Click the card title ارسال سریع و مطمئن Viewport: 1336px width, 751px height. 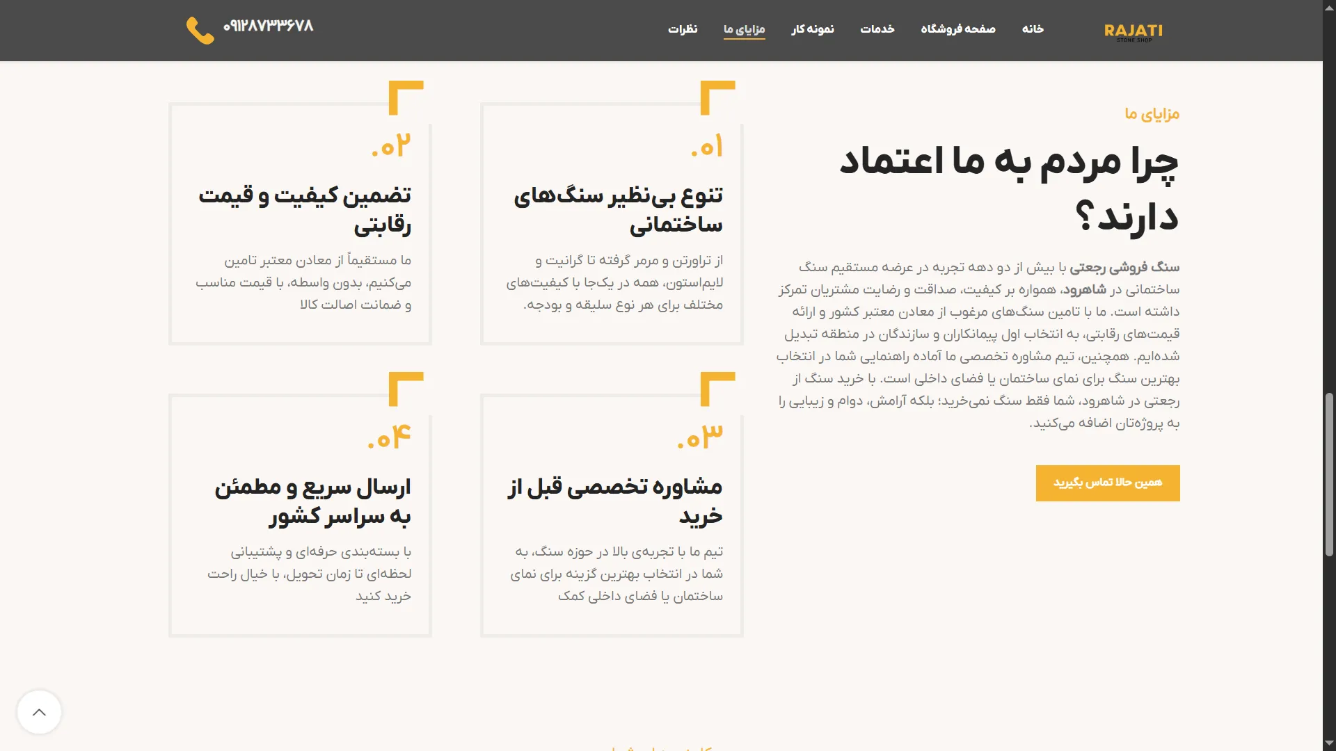[312, 501]
